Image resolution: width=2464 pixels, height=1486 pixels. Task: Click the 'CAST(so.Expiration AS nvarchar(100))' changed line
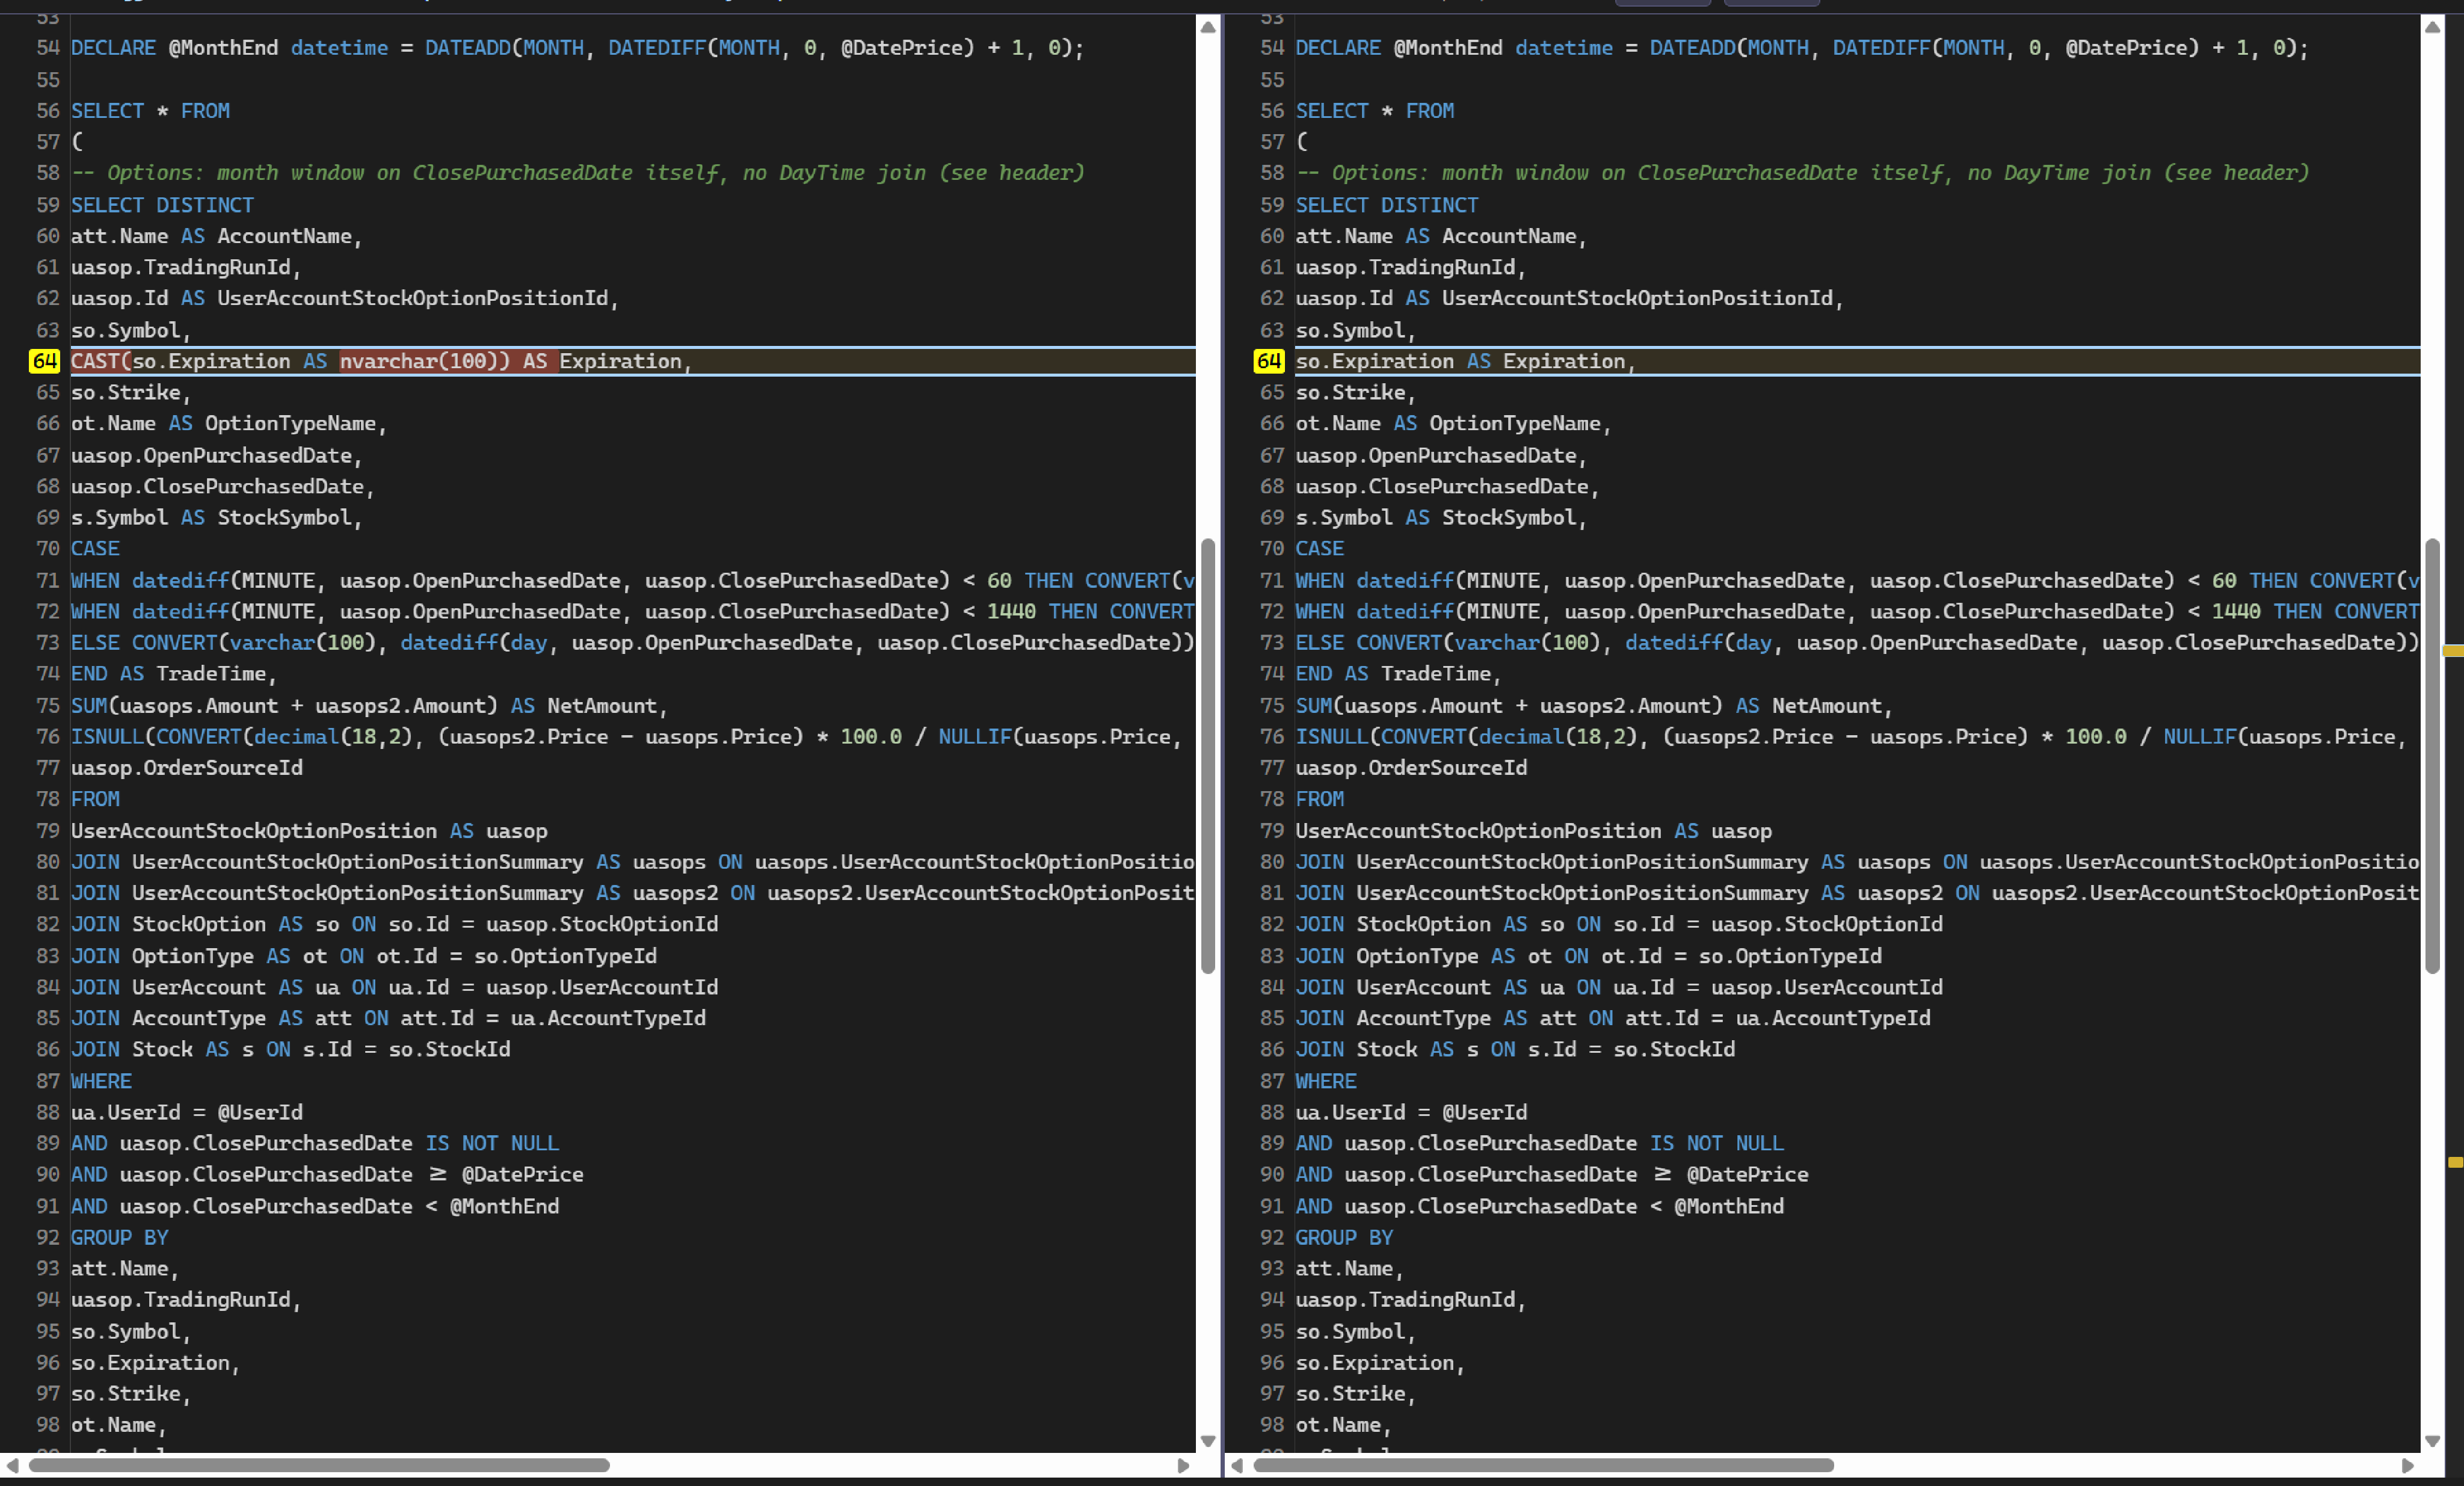pos(632,361)
